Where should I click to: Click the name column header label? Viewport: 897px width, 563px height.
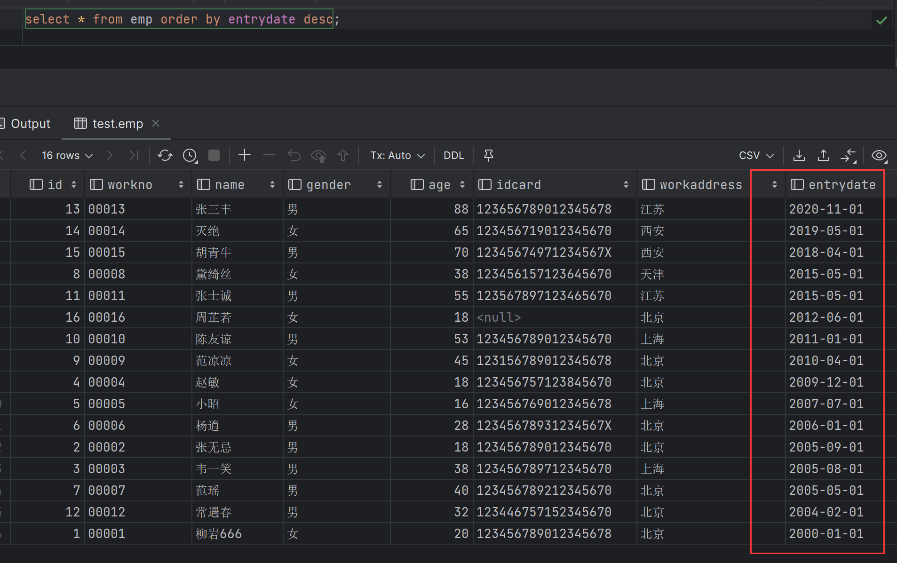click(230, 184)
